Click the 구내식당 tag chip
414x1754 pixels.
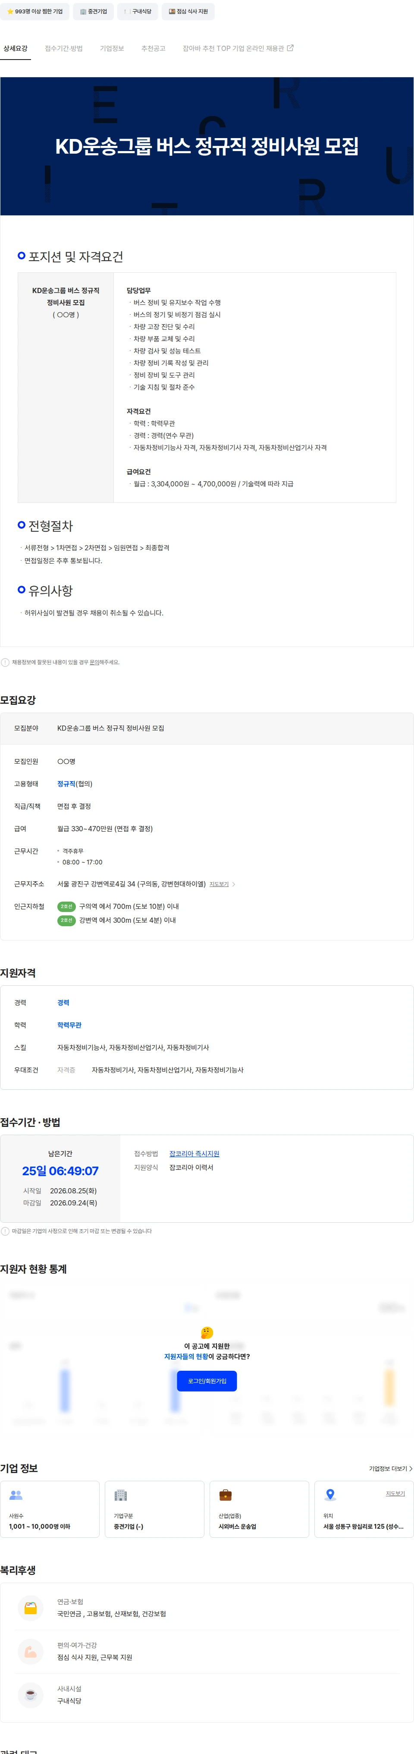(x=138, y=12)
